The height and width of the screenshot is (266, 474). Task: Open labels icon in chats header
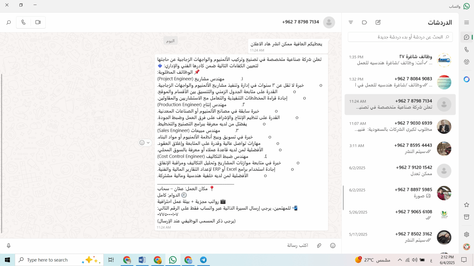pos(364,22)
